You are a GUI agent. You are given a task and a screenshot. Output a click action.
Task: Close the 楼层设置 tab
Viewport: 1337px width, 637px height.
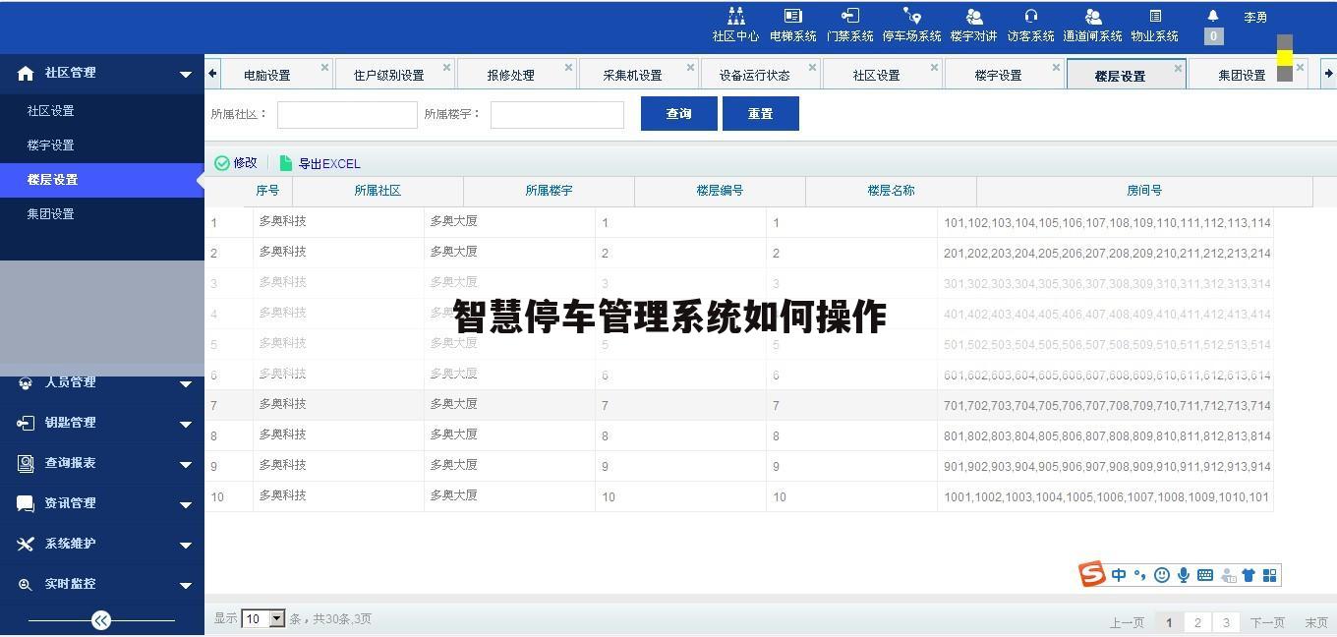(1178, 69)
